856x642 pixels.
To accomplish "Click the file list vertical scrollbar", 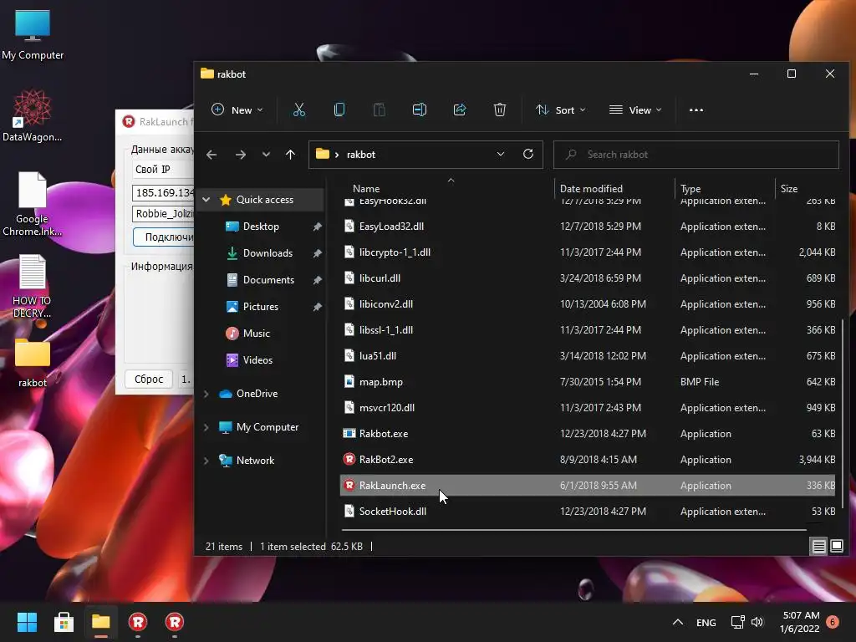I will tap(843, 415).
